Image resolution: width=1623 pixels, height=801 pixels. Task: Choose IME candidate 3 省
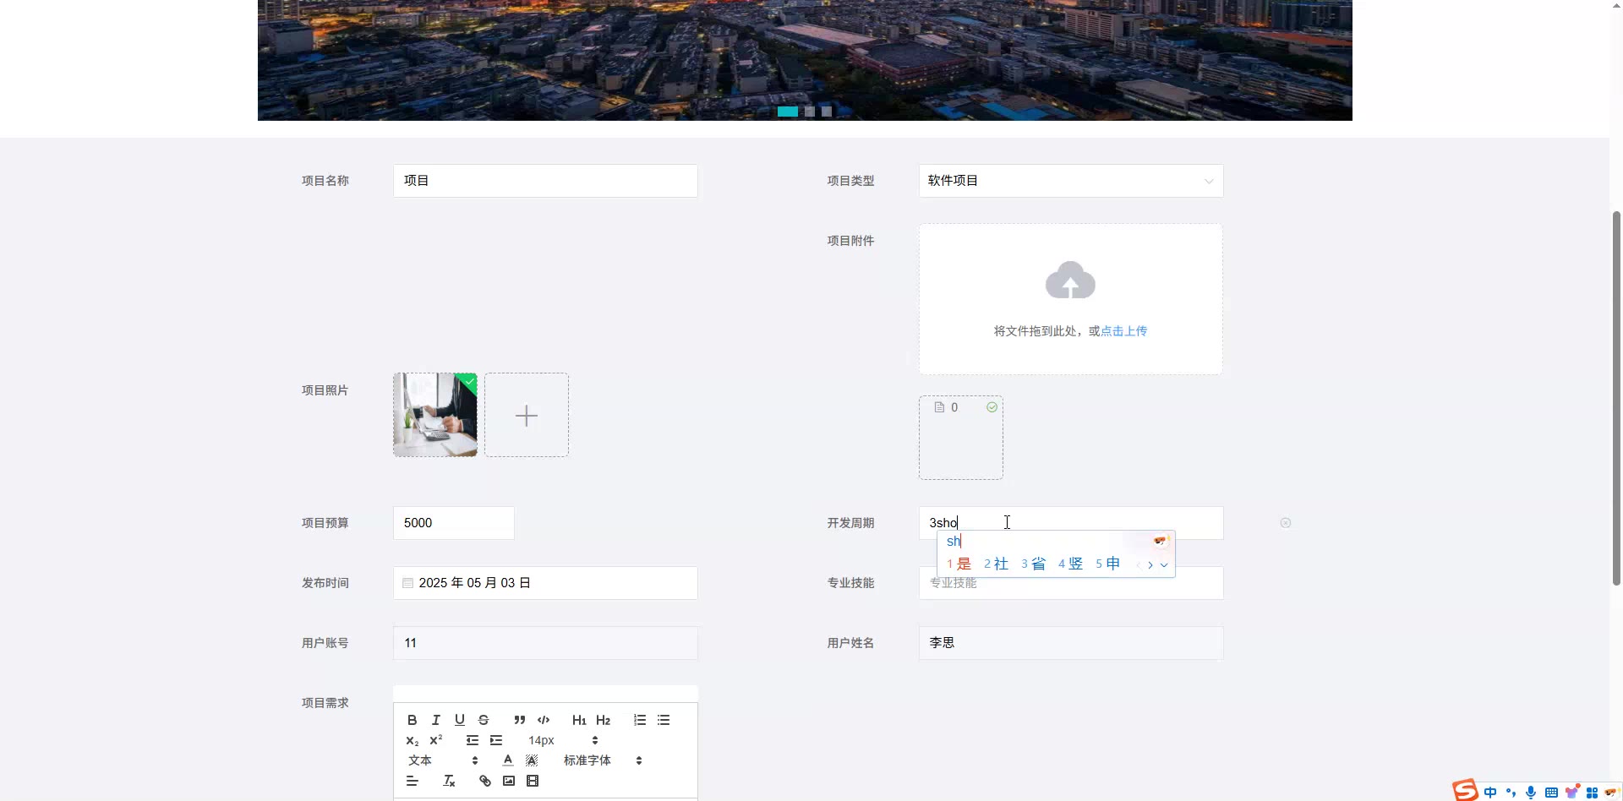pyautogui.click(x=1033, y=564)
